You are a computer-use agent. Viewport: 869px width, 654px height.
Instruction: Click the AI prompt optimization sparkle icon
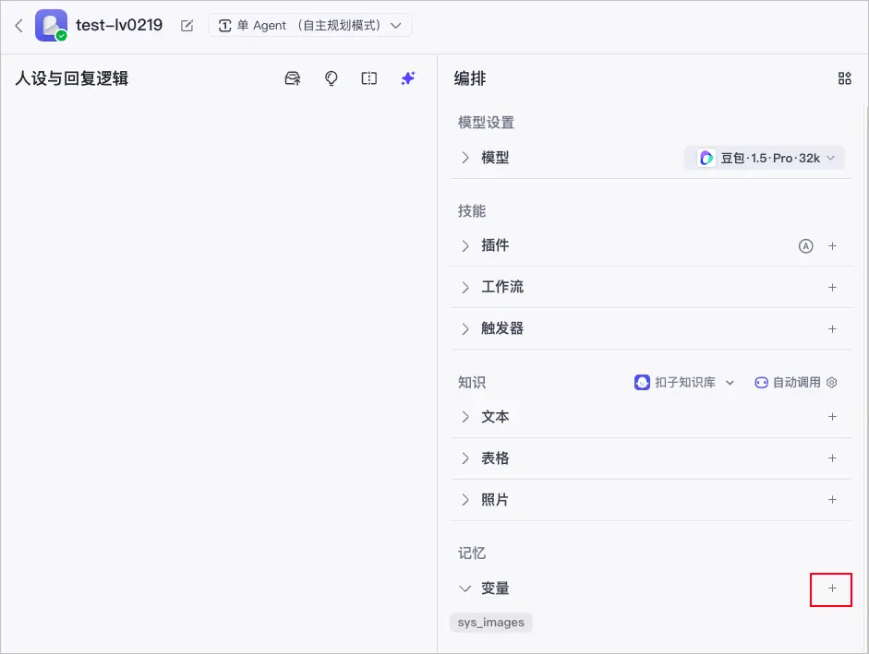point(407,78)
